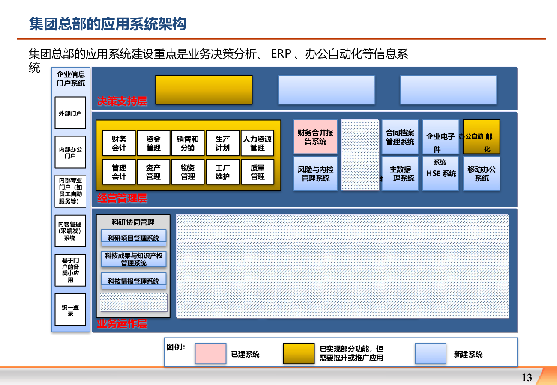Select the 新建系统 legend text
Viewport: 557px width, 385px height.
click(x=468, y=354)
